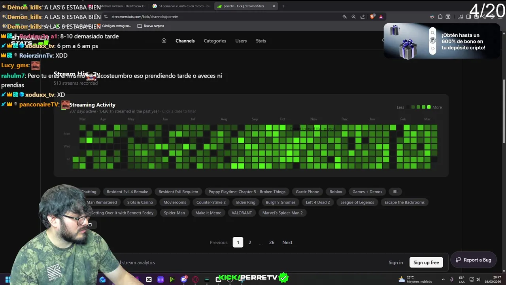Screen dimensions: 506x285
Task: Filter by Left 4 Dead 2 category
Action: [318, 202]
